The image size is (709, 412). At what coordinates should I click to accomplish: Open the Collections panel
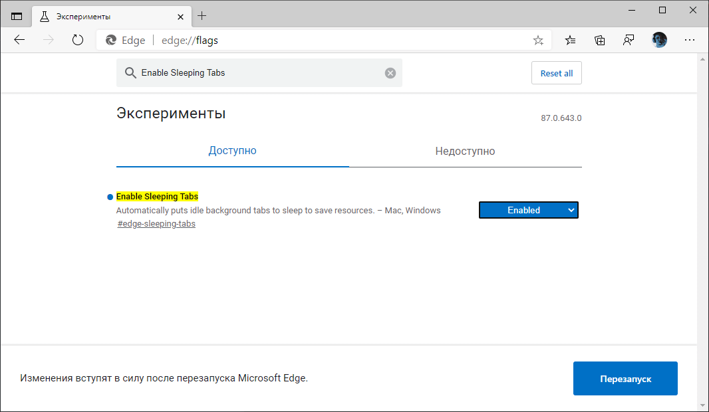coord(599,40)
